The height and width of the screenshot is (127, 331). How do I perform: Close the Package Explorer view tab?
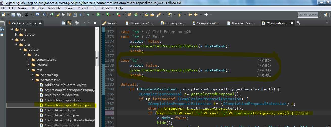(x=41, y=23)
